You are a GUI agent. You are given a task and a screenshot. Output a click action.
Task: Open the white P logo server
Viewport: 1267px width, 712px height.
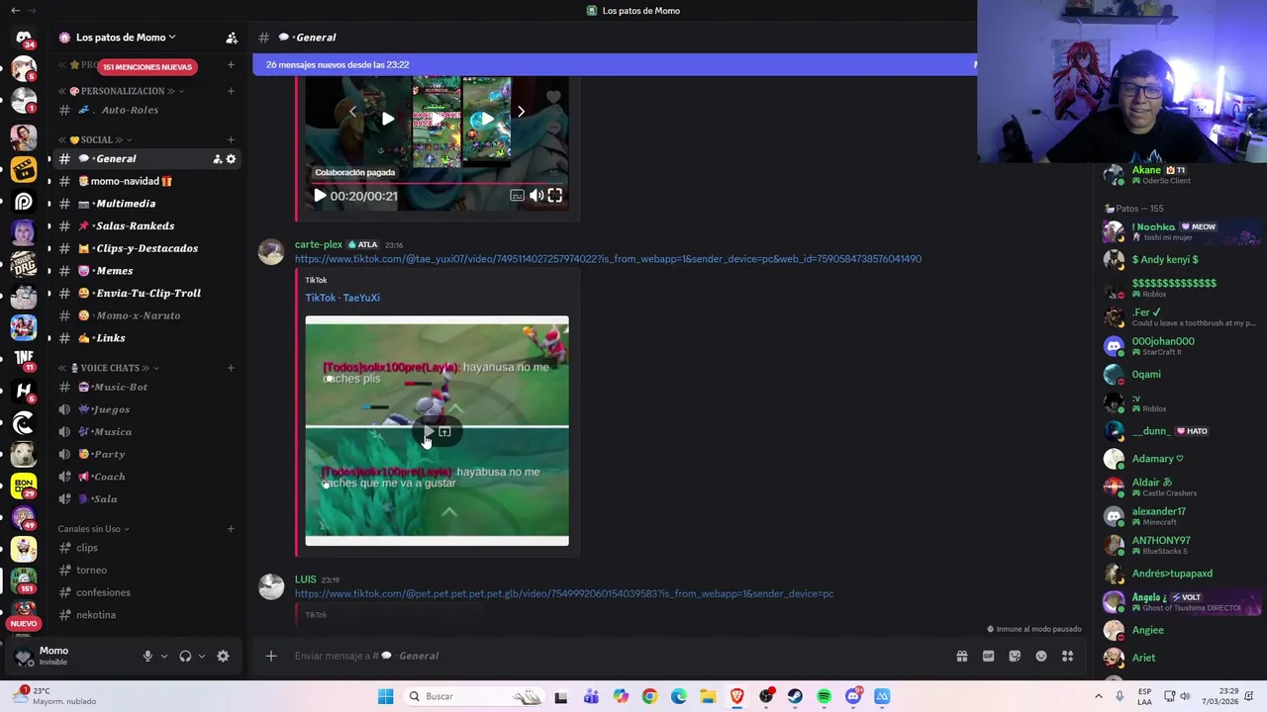[24, 202]
